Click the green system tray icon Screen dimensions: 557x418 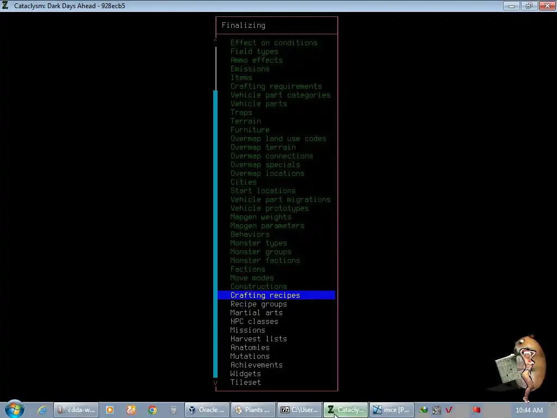(x=423, y=410)
